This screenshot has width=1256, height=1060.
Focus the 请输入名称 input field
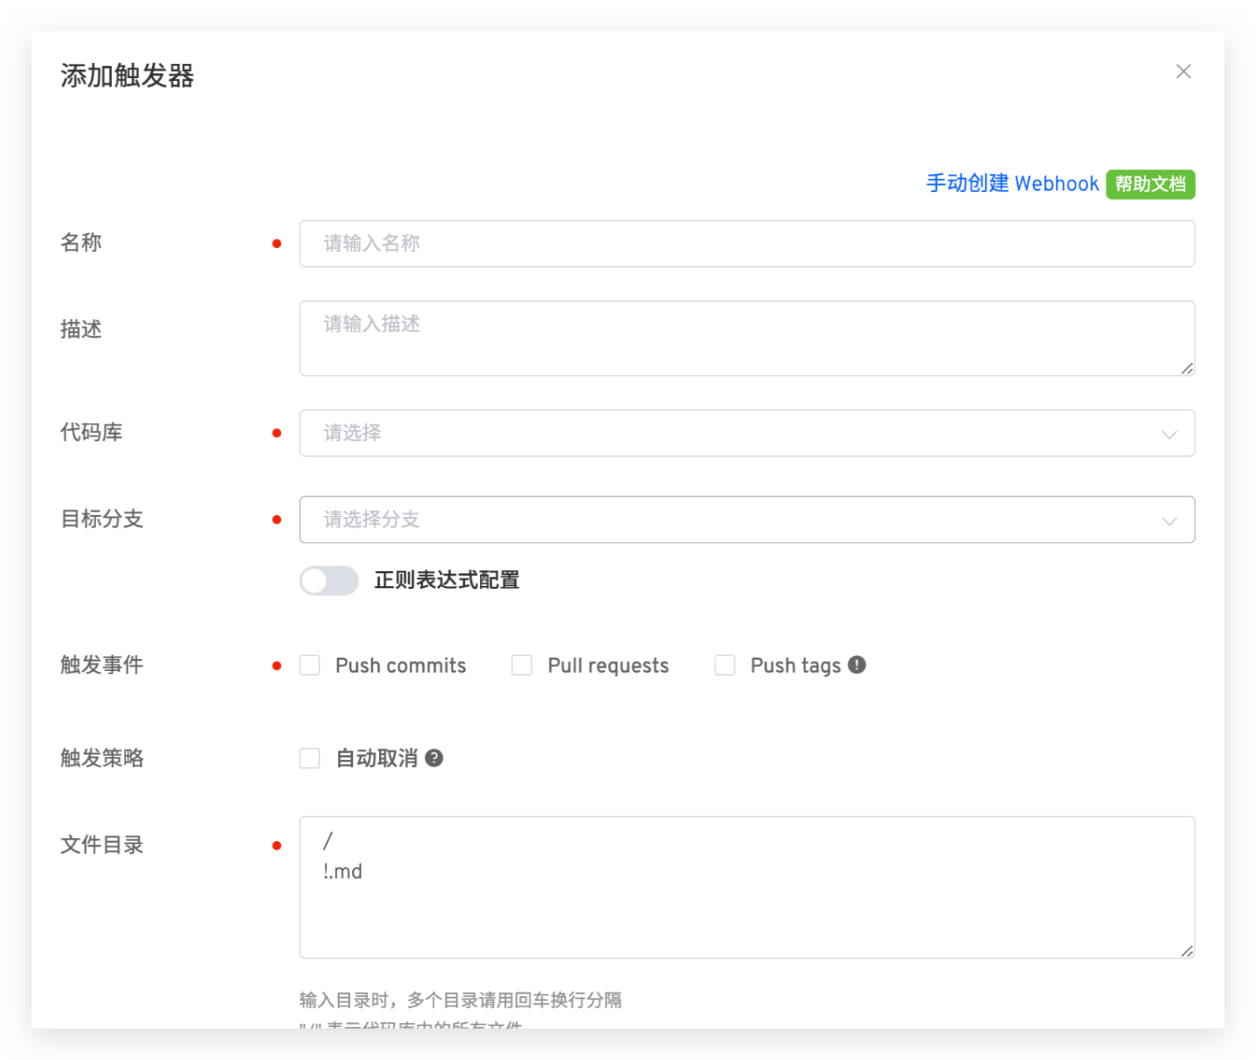point(746,243)
